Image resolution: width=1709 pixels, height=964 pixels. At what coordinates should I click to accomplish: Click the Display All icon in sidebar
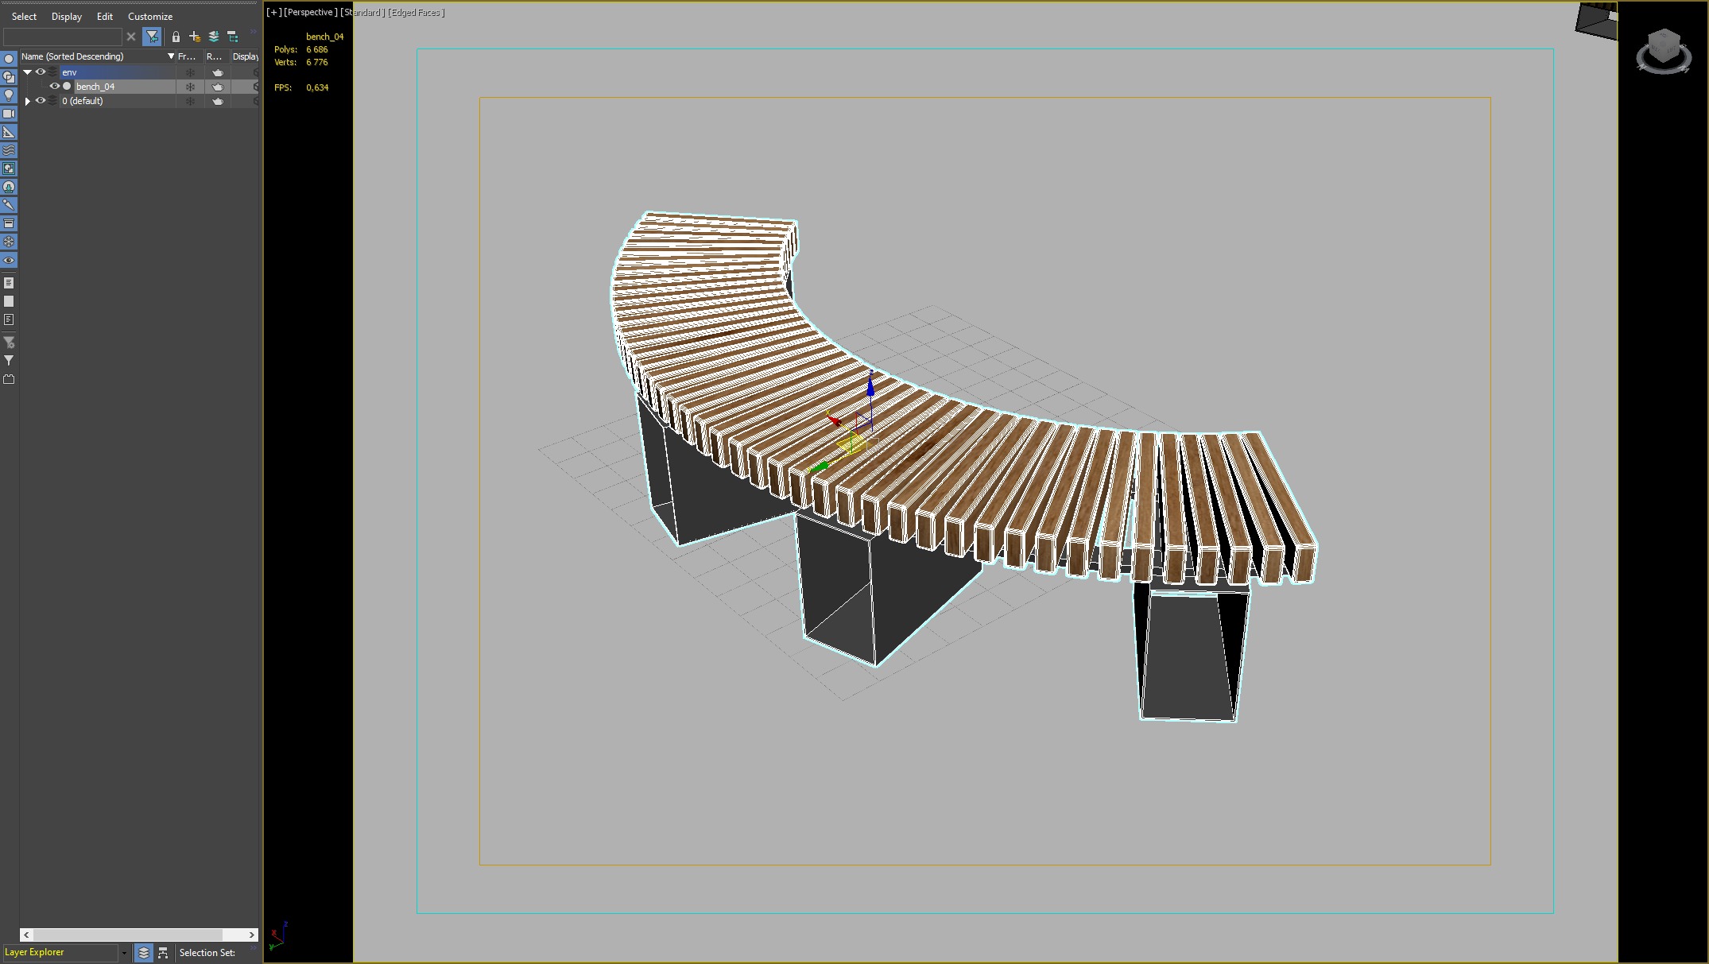9,283
